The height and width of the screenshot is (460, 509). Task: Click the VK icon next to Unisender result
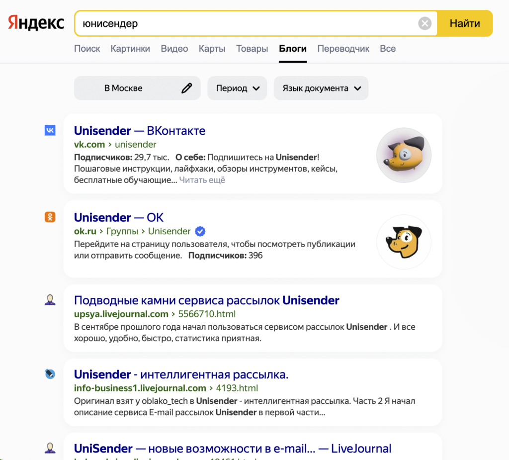pyautogui.click(x=50, y=130)
